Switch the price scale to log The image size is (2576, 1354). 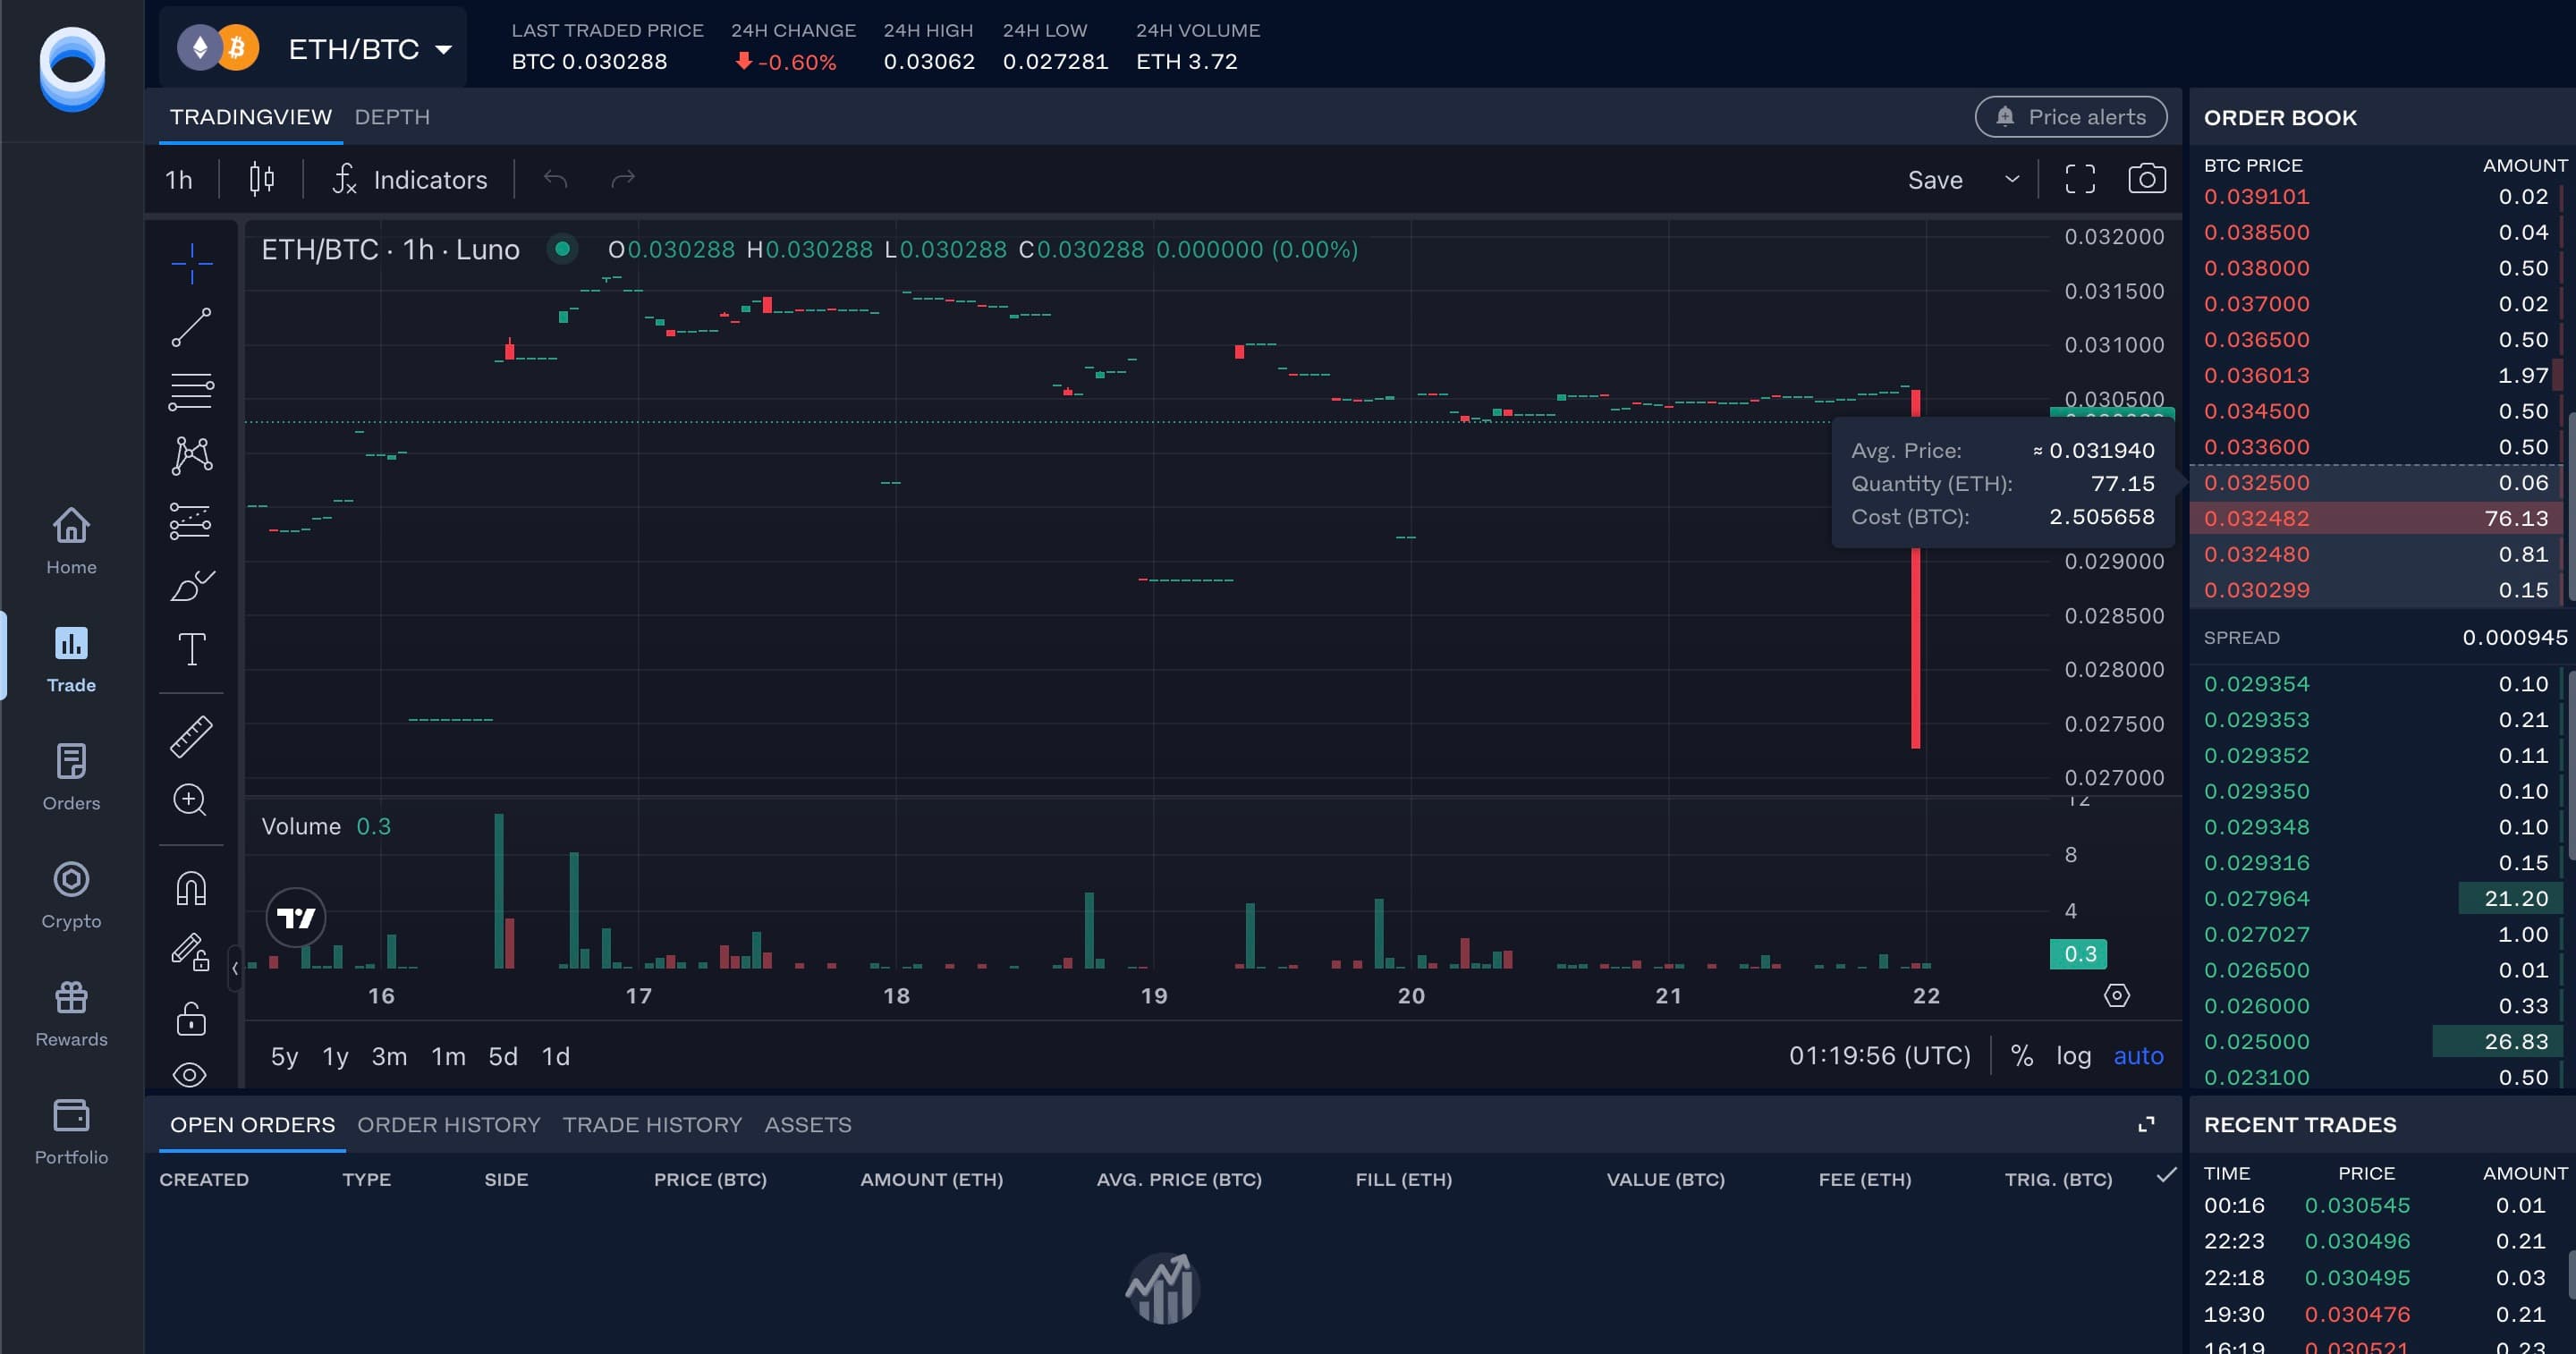point(2074,1055)
